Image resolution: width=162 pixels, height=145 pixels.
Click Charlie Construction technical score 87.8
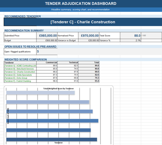[x=68, y=72]
